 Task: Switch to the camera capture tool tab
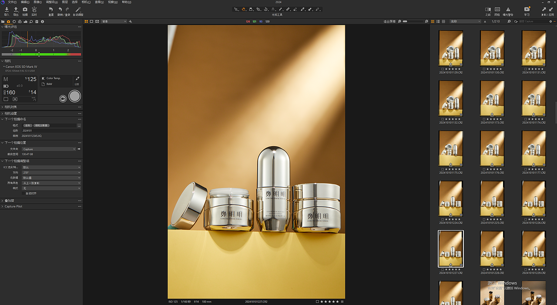pyautogui.click(x=8, y=21)
